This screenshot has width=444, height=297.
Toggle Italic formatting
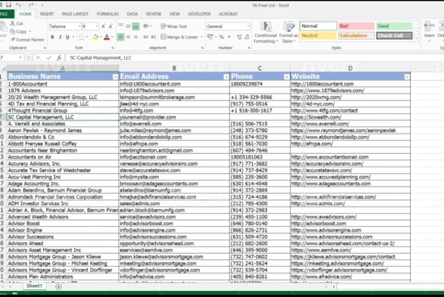tap(60, 37)
